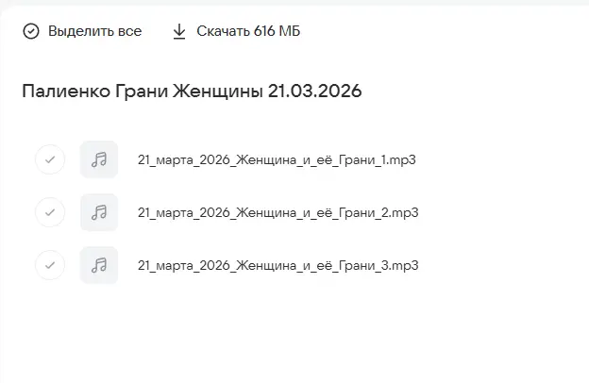Click music note icon for Грани_1.mp3
Image resolution: width=589 pixels, height=383 pixels.
pos(99,160)
